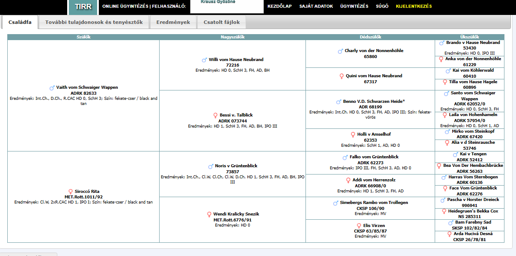Click female icon next to Bessi v. Talblick
The width and height of the screenshot is (516, 256).
click(215, 116)
